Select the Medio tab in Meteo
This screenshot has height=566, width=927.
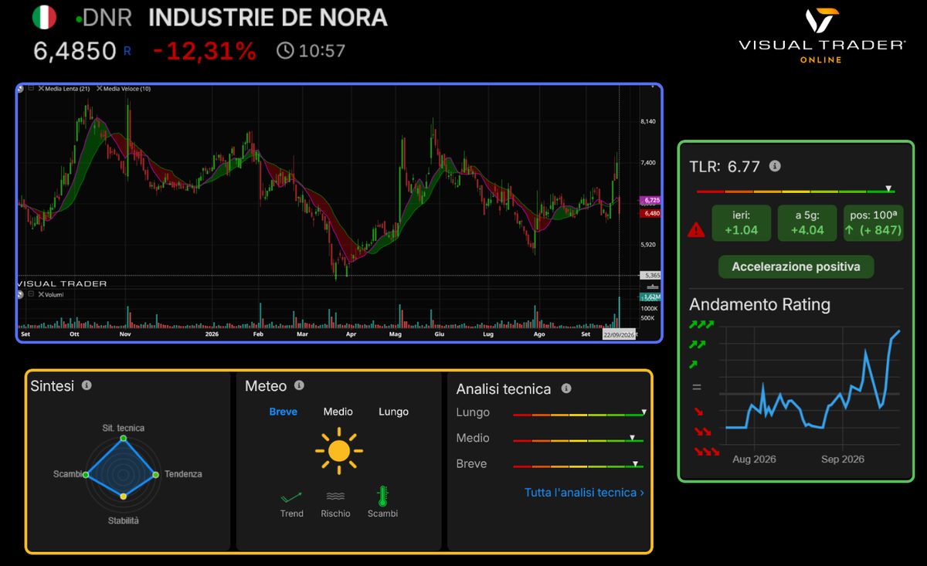tap(338, 412)
